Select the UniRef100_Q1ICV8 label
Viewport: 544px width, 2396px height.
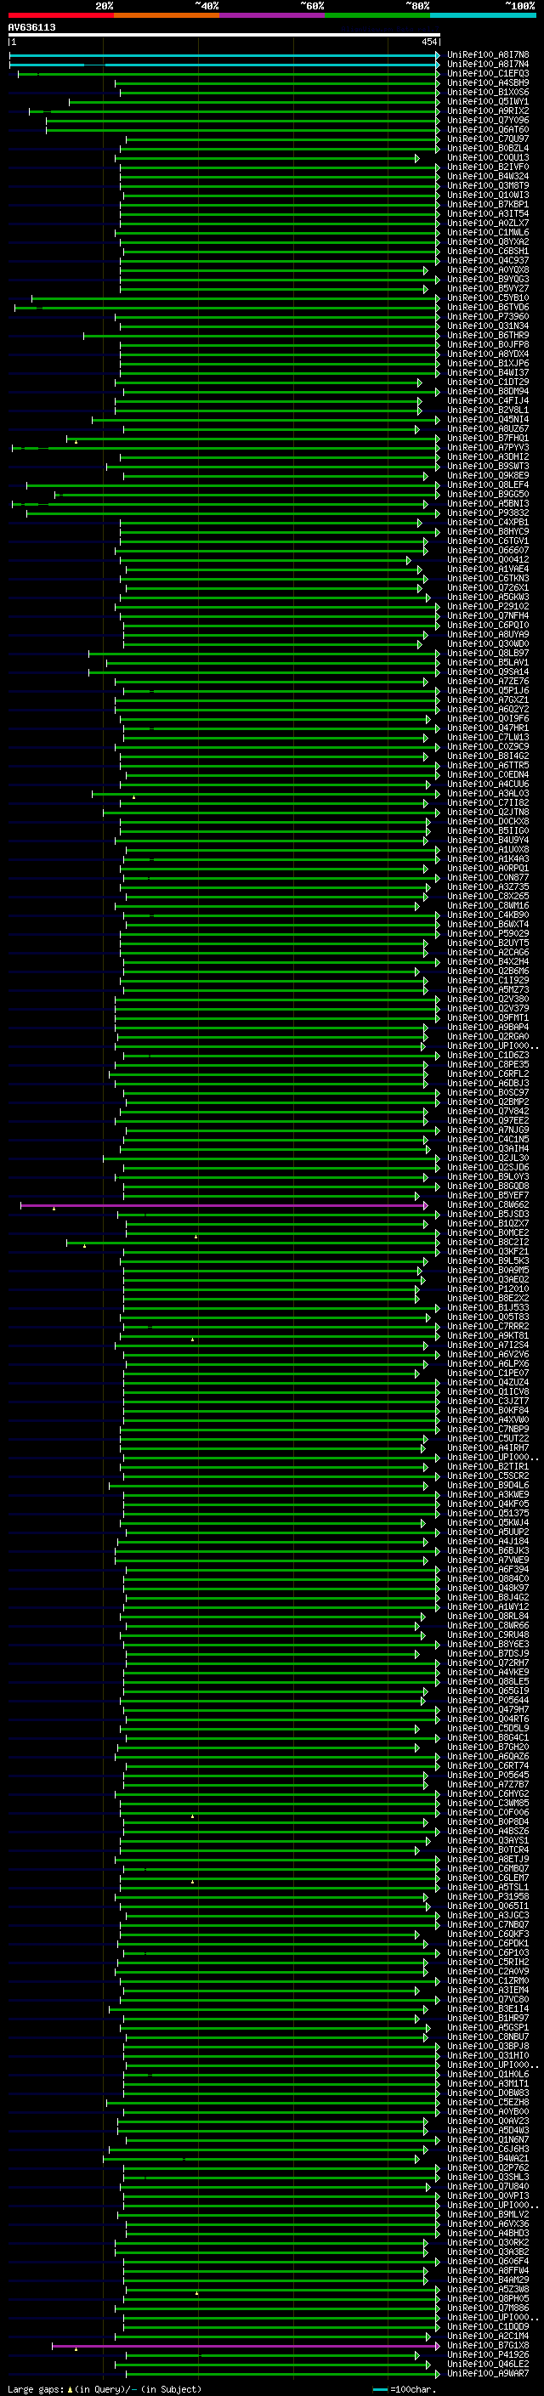click(488, 1391)
